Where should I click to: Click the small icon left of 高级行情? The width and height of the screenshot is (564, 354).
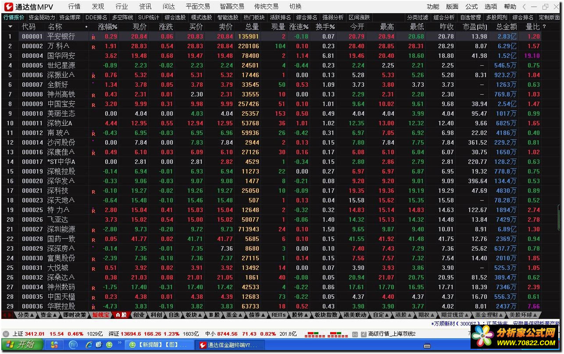[363, 334]
